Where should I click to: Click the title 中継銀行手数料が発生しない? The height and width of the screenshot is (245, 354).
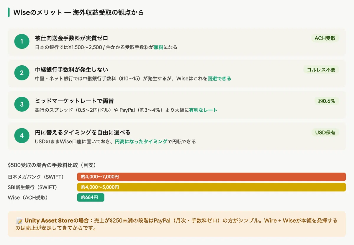click(x=72, y=70)
